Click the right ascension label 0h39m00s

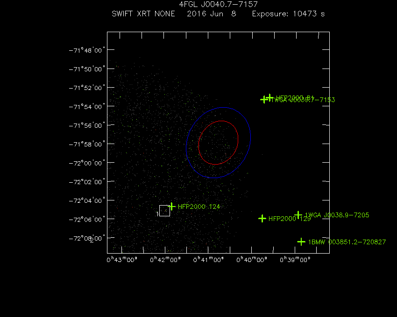(295, 260)
